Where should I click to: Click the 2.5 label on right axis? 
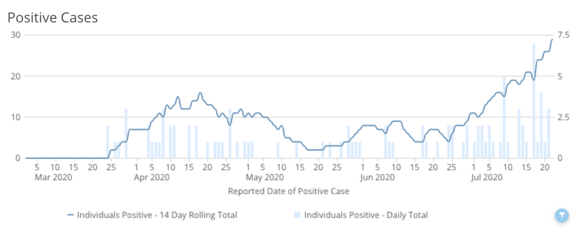[564, 117]
